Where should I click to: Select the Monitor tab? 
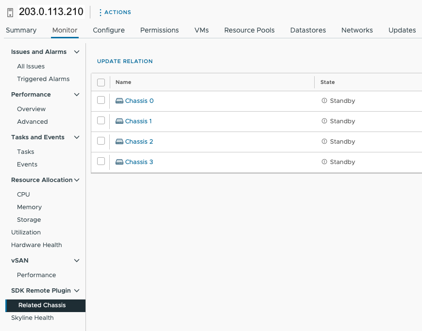(65, 30)
